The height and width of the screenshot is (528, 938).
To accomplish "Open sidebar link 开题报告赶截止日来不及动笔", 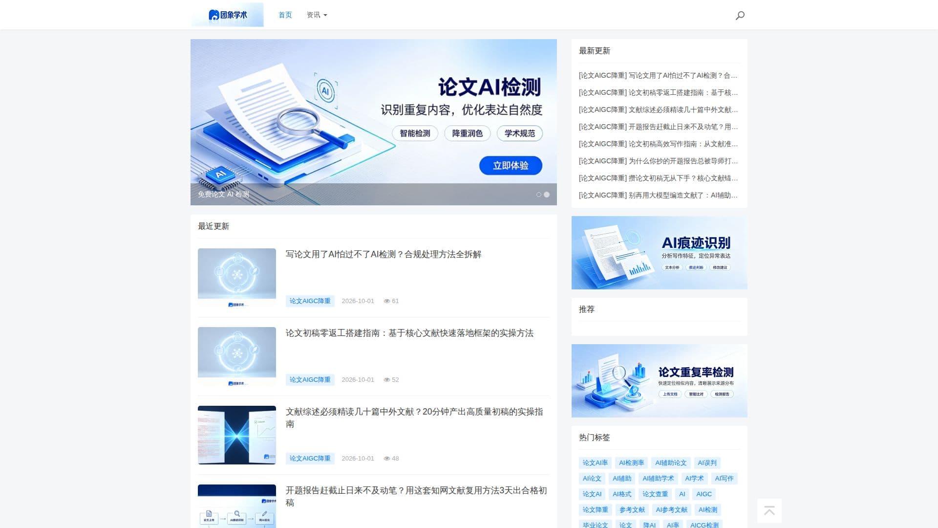I will (x=658, y=127).
